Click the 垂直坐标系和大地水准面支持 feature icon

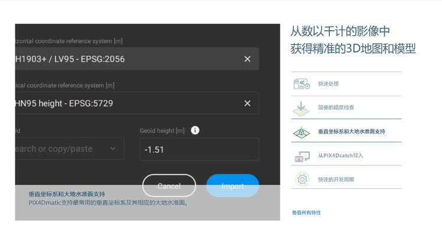[x=302, y=132]
